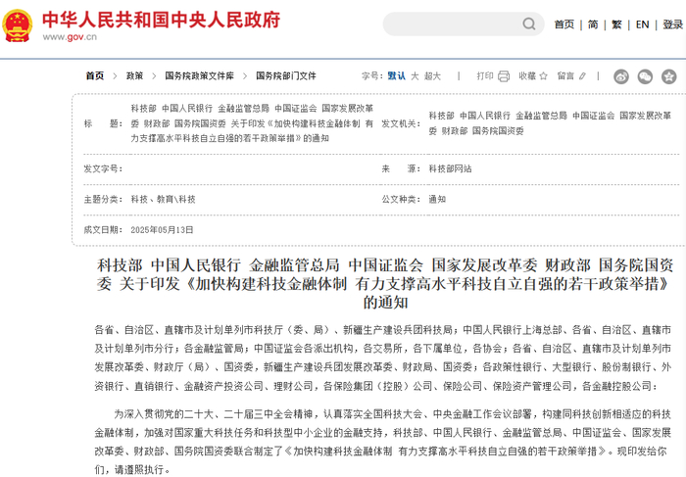Click the star icon beside 收藏

click(x=543, y=76)
